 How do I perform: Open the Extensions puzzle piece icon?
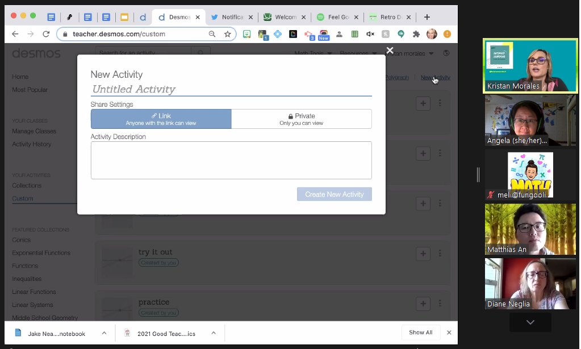[x=416, y=34]
